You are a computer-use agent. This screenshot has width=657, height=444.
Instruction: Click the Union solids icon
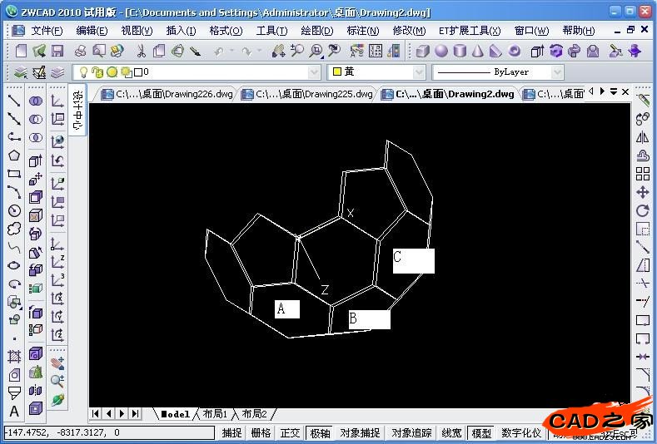[36, 101]
